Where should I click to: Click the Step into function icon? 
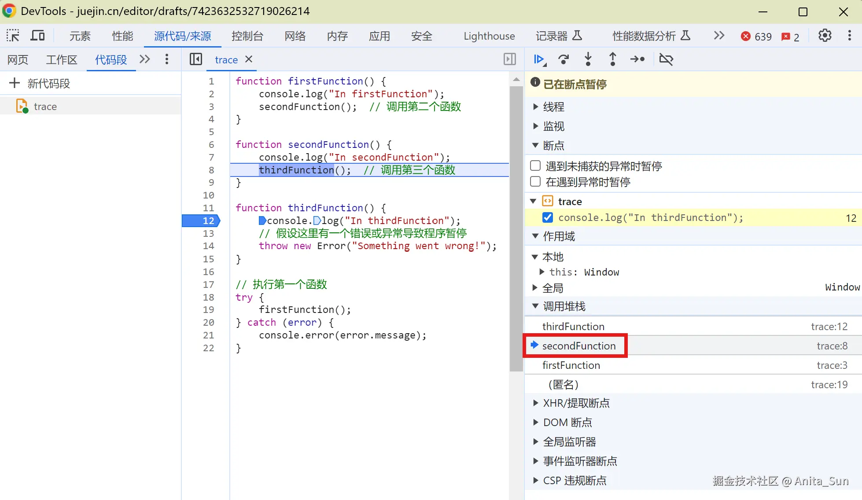point(588,59)
